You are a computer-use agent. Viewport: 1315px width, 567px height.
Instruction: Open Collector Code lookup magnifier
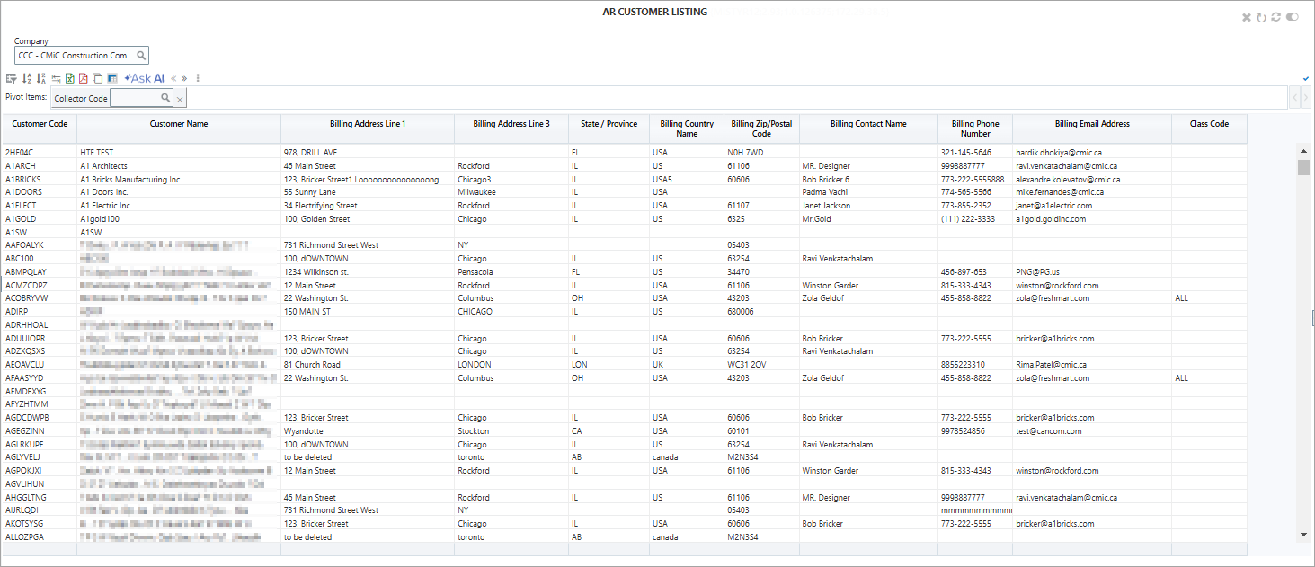point(165,98)
